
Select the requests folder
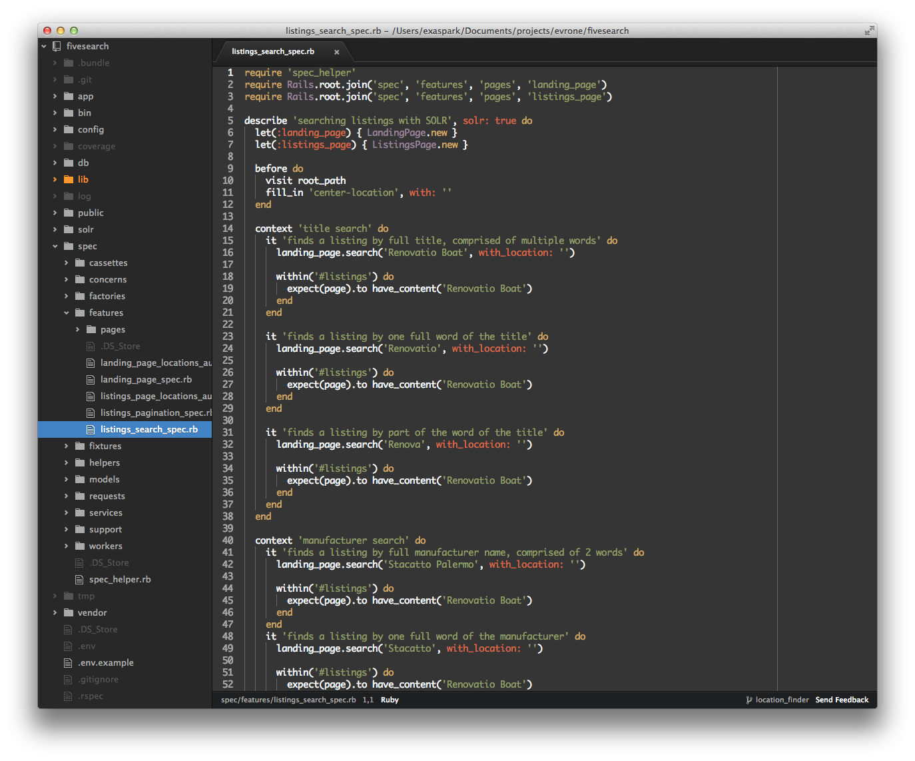(107, 496)
